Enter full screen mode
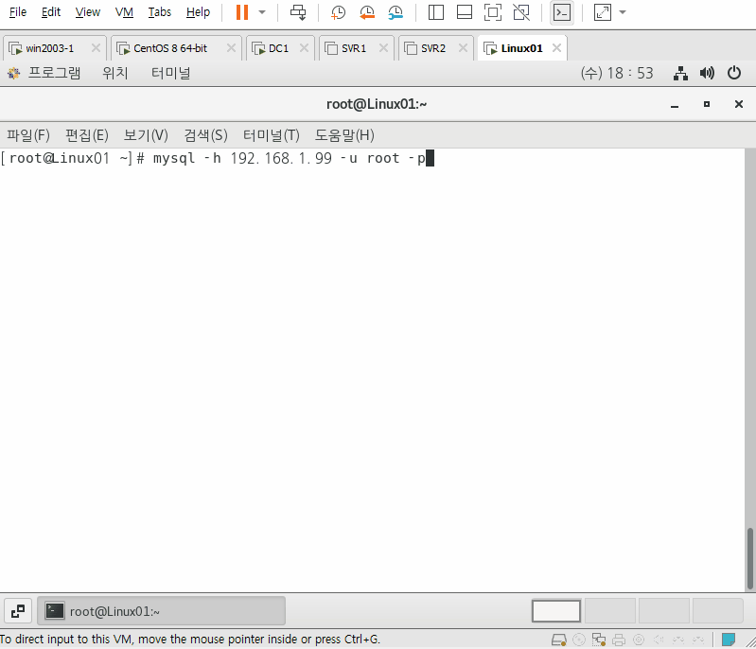The width and height of the screenshot is (756, 649). coord(493,12)
